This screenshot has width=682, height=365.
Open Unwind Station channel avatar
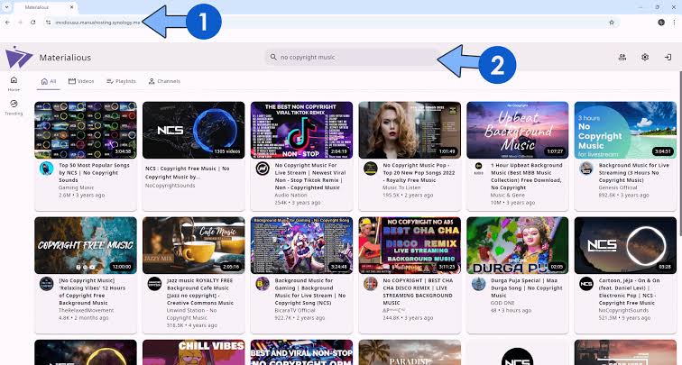[154, 284]
